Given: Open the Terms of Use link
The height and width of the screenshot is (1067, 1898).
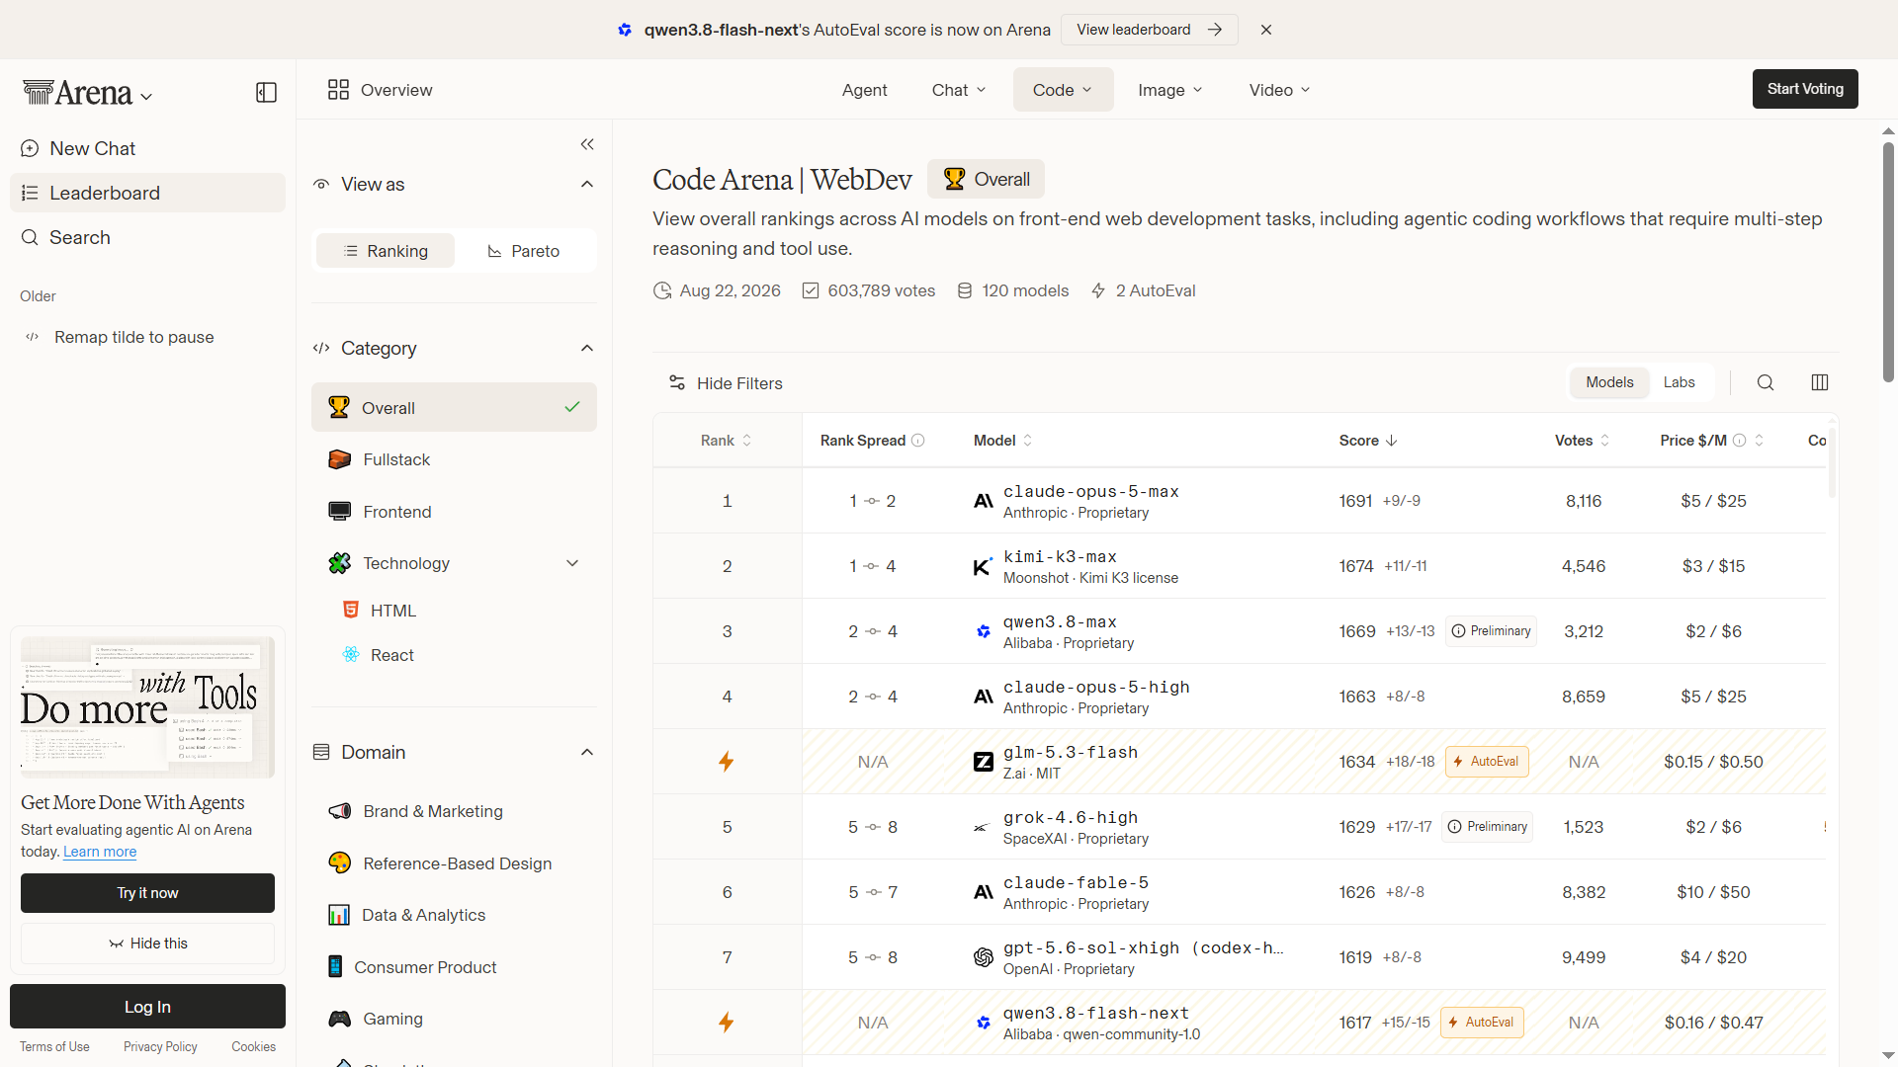Looking at the screenshot, I should (54, 1047).
